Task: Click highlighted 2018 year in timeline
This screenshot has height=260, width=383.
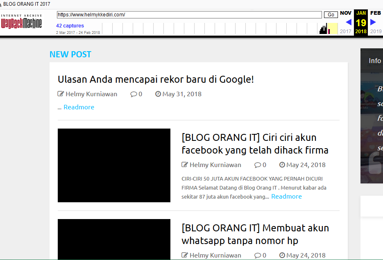Action: (x=361, y=31)
